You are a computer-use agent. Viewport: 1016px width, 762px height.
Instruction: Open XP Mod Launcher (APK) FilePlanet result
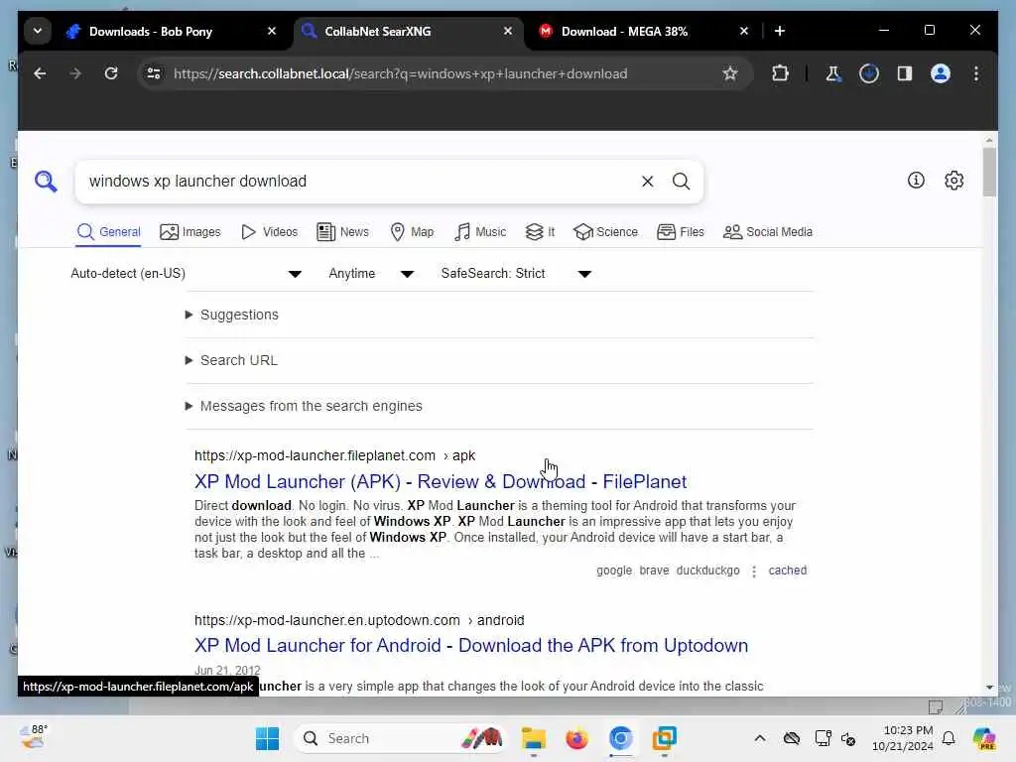click(x=441, y=481)
